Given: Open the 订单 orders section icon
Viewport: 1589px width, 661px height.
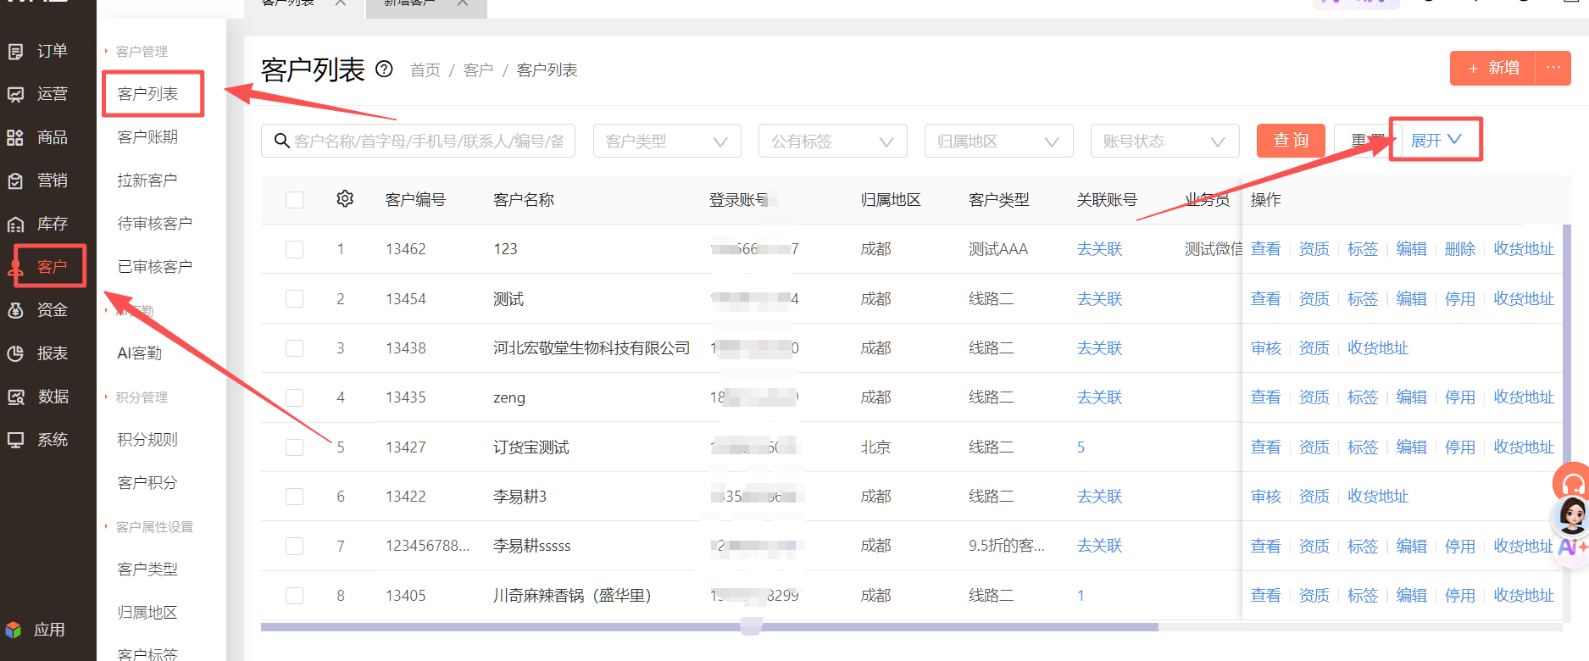Looking at the screenshot, I should 15,52.
